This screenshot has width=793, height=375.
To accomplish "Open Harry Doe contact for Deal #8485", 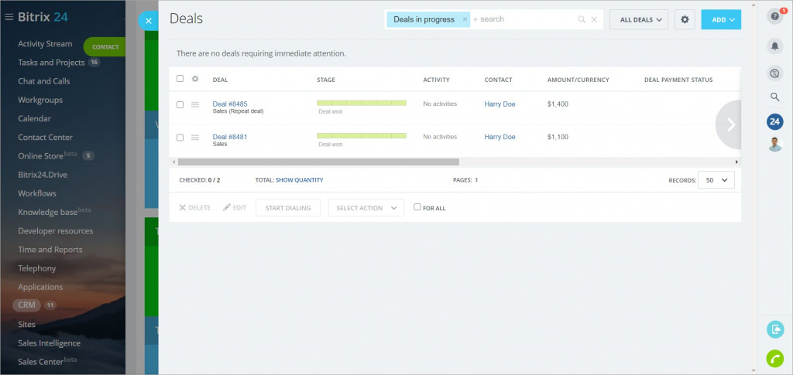I will tap(499, 104).
